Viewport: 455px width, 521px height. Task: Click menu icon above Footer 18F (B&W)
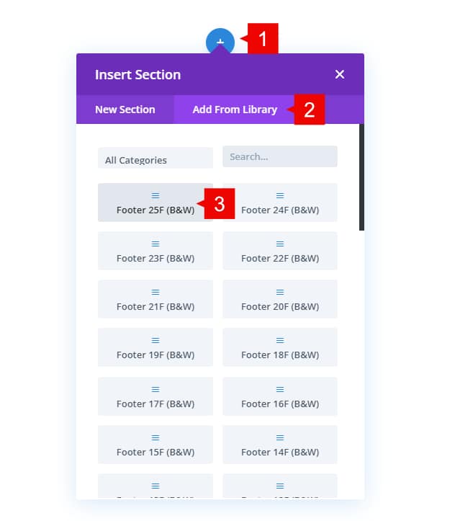[280, 340]
